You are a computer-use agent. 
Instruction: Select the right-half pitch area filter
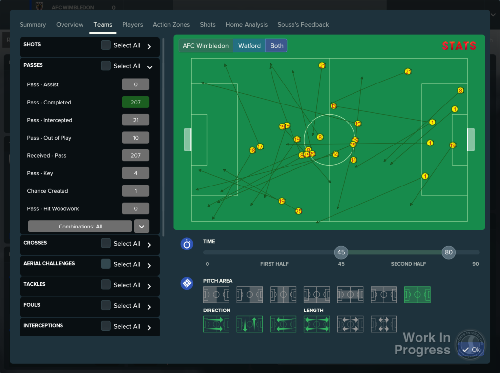pos(250,294)
